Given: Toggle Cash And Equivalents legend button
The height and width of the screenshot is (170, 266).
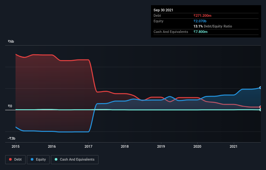Looking at the screenshot, I should 75,160.
